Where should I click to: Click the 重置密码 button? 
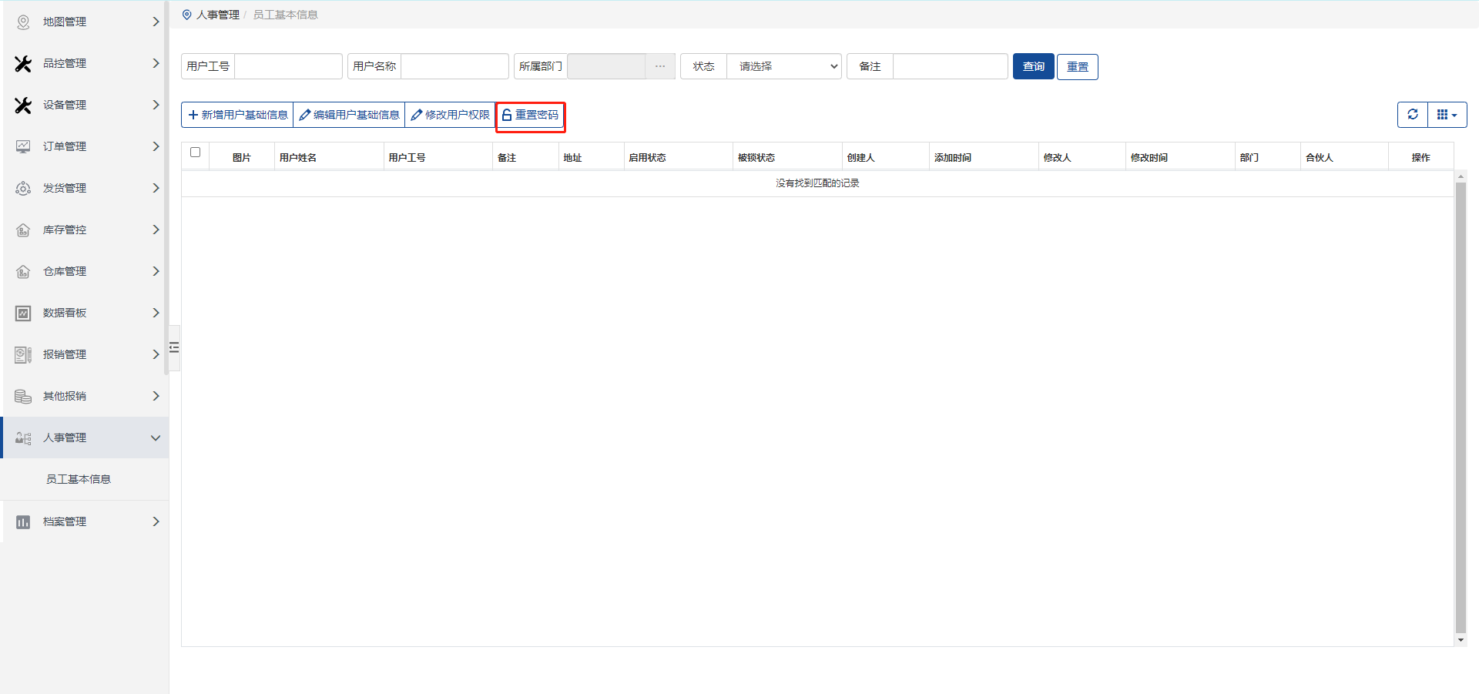[x=531, y=116]
